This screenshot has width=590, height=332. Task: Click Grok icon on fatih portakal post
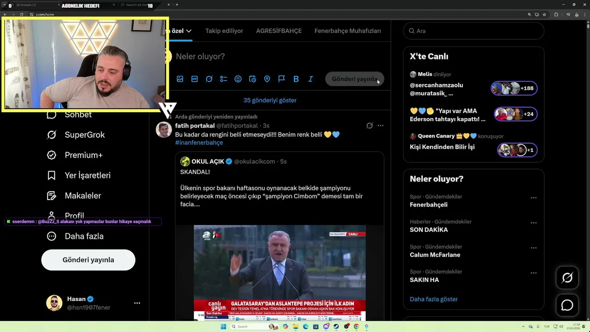click(369, 125)
